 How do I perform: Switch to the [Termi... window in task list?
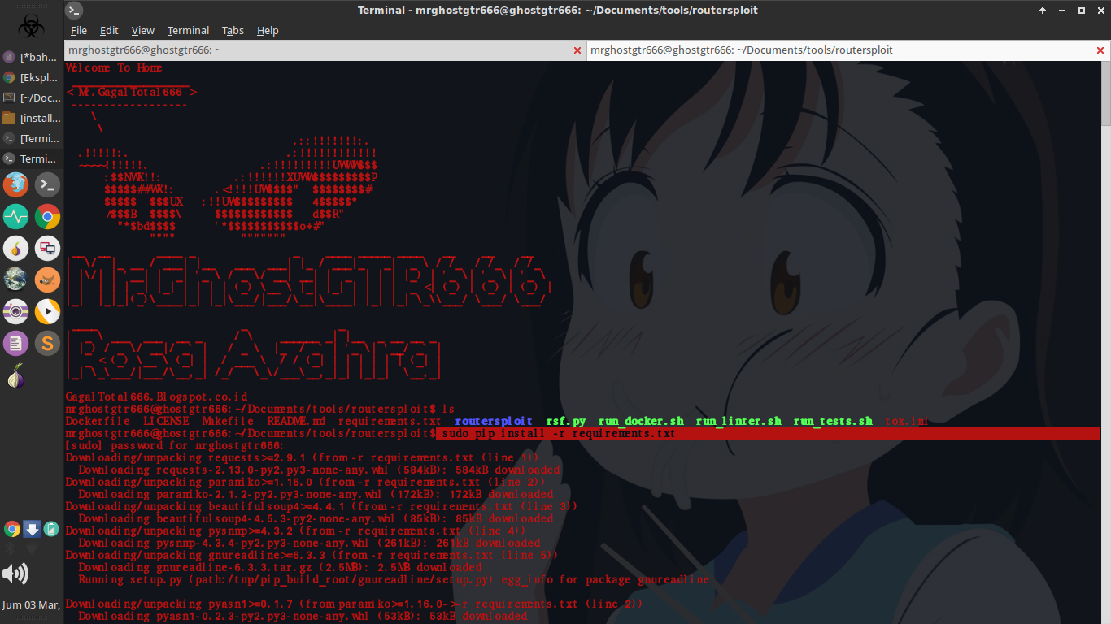[32, 138]
